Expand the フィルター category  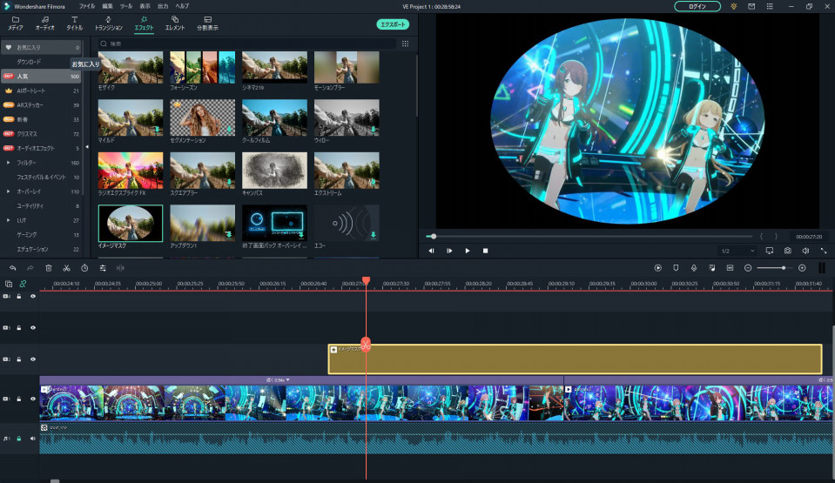click(x=8, y=163)
